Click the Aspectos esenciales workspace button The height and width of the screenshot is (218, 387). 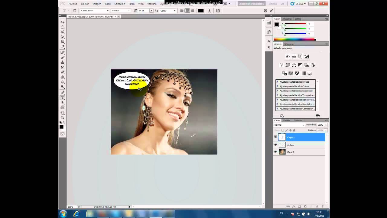coord(252,4)
